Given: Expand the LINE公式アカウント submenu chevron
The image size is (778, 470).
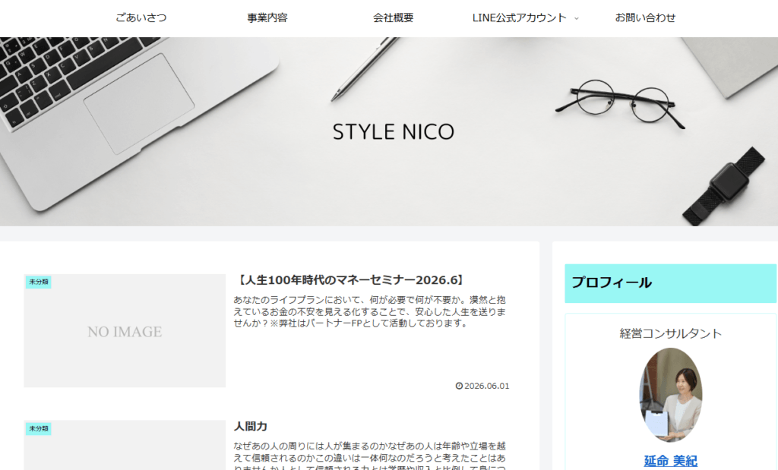Looking at the screenshot, I should point(576,18).
